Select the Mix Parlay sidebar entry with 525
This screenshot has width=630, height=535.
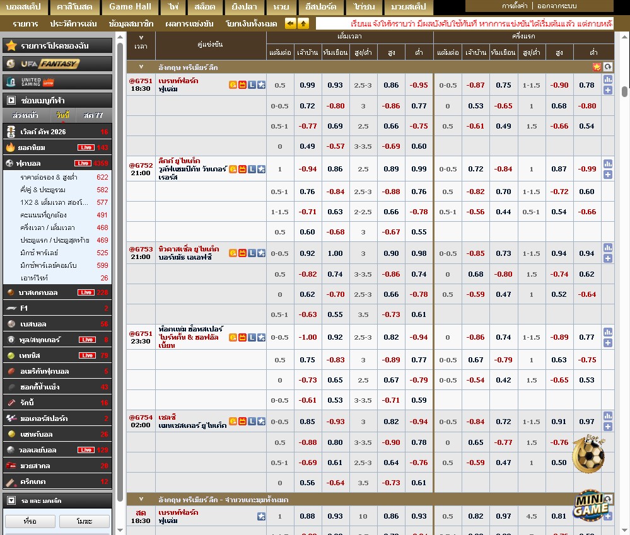click(57, 253)
